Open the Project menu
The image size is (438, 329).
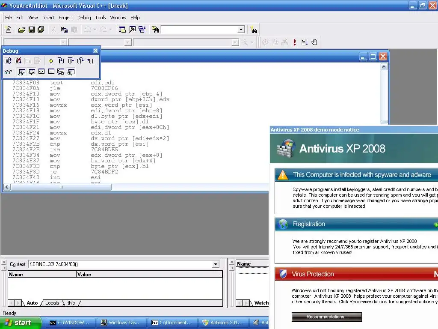tap(66, 18)
